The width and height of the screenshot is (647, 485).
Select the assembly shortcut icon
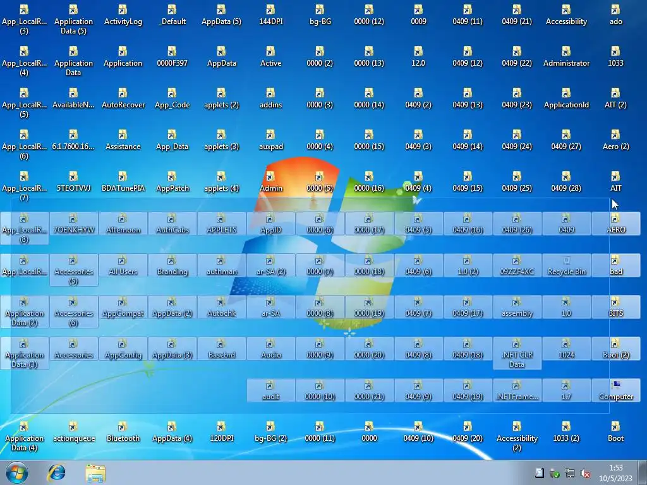click(x=517, y=308)
